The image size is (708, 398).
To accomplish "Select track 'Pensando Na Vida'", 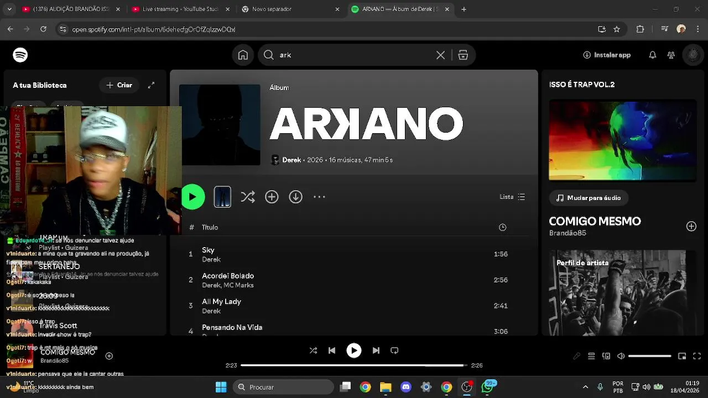I will pyautogui.click(x=232, y=327).
